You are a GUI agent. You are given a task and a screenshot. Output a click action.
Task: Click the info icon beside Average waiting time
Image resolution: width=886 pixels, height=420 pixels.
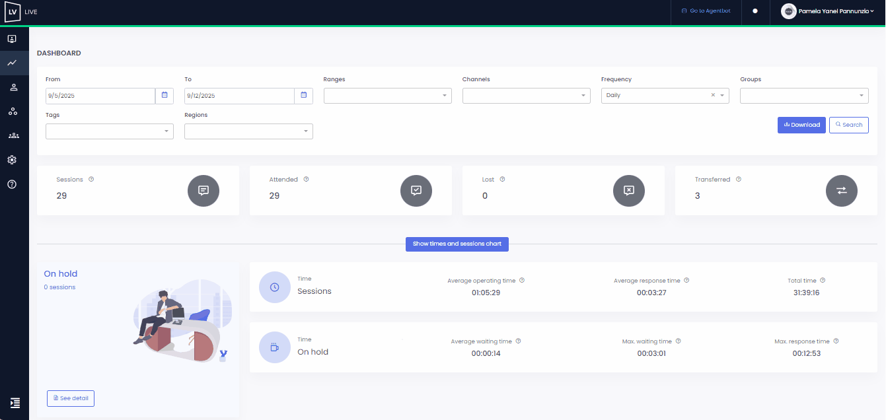[518, 341]
